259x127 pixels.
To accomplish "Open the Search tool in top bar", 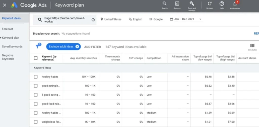I will pos(164,4).
